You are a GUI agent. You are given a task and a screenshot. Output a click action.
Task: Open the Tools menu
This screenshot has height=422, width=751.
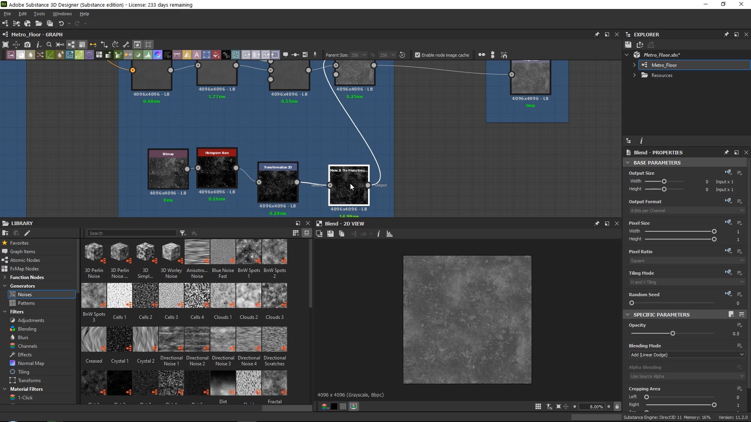[x=39, y=14]
